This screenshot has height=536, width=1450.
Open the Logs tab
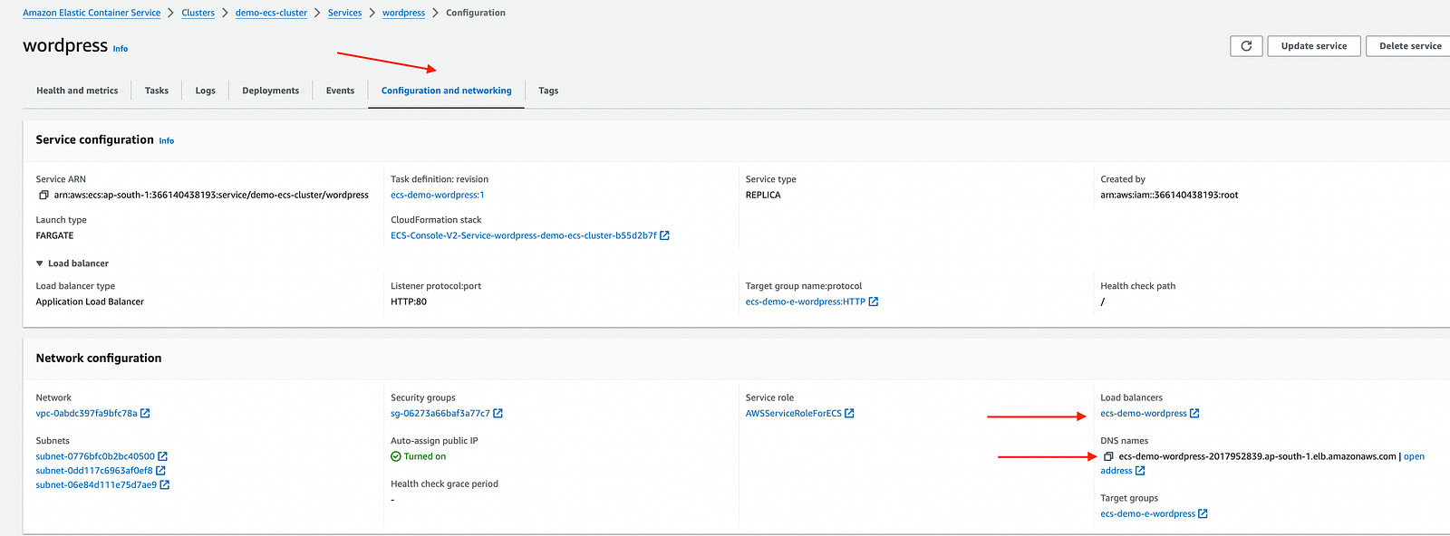(x=206, y=91)
